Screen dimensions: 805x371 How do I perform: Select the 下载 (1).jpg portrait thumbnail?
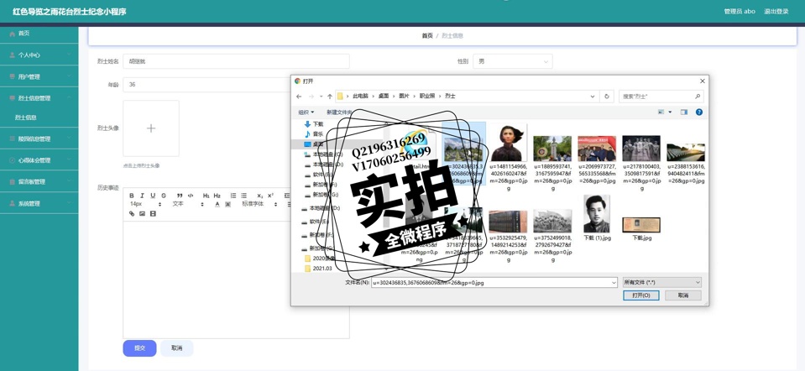click(596, 214)
